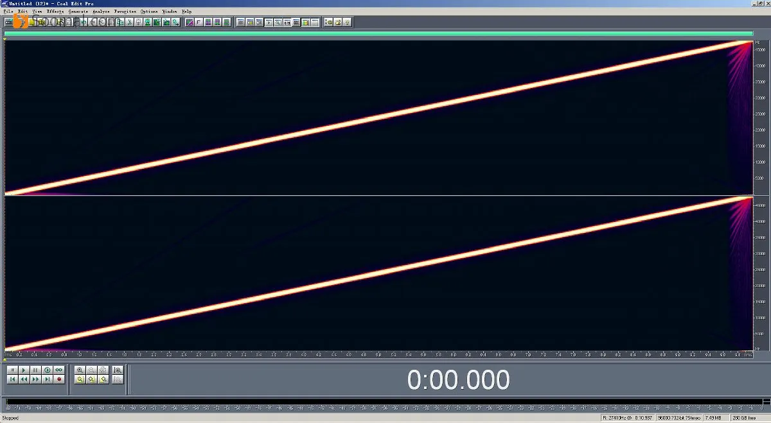Click the Stop transport button
771x423 pixels.
tap(13, 370)
